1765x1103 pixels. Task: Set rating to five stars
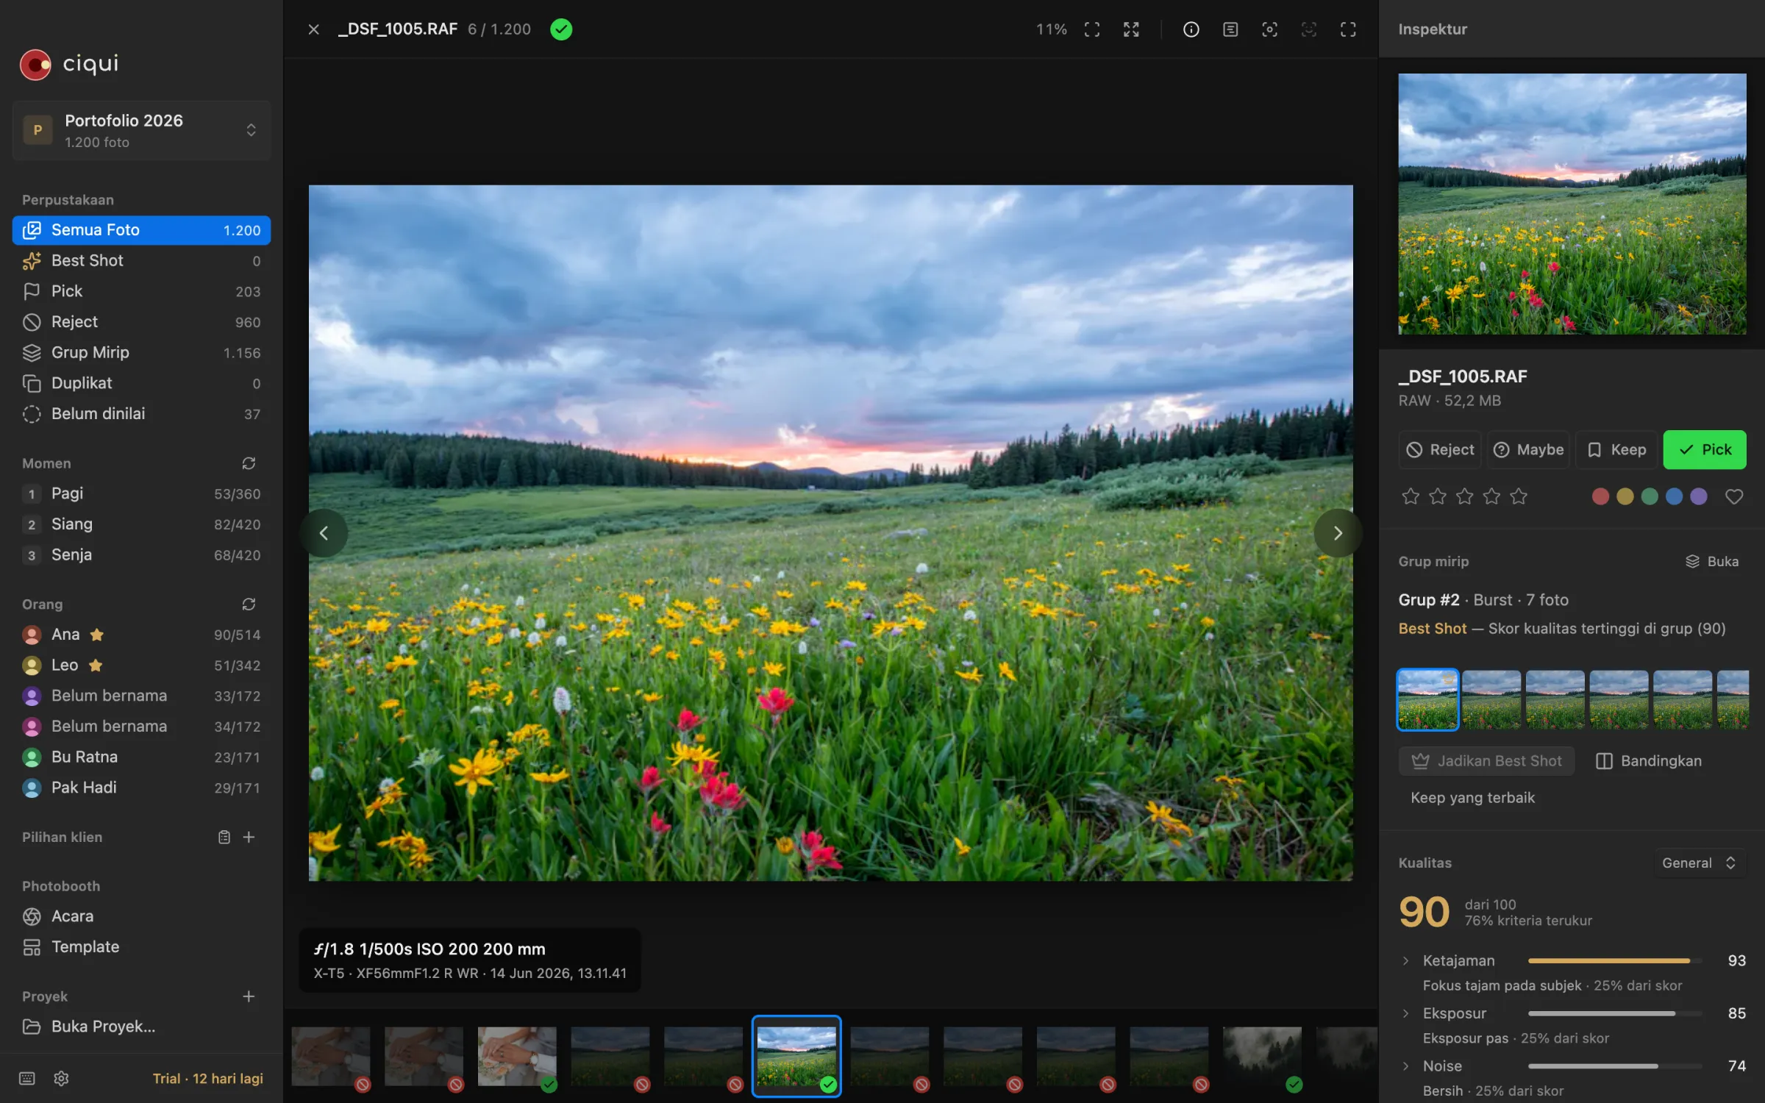tap(1519, 496)
